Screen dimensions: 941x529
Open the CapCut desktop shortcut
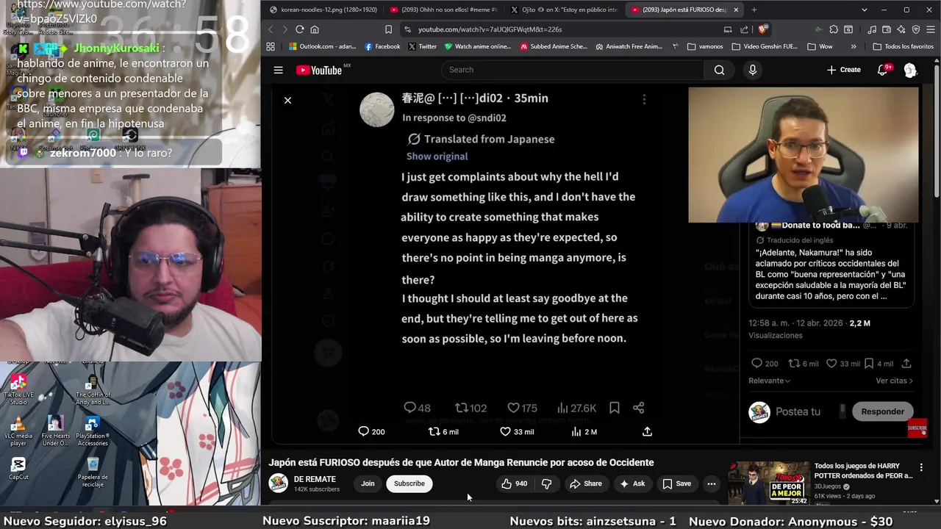point(18,468)
